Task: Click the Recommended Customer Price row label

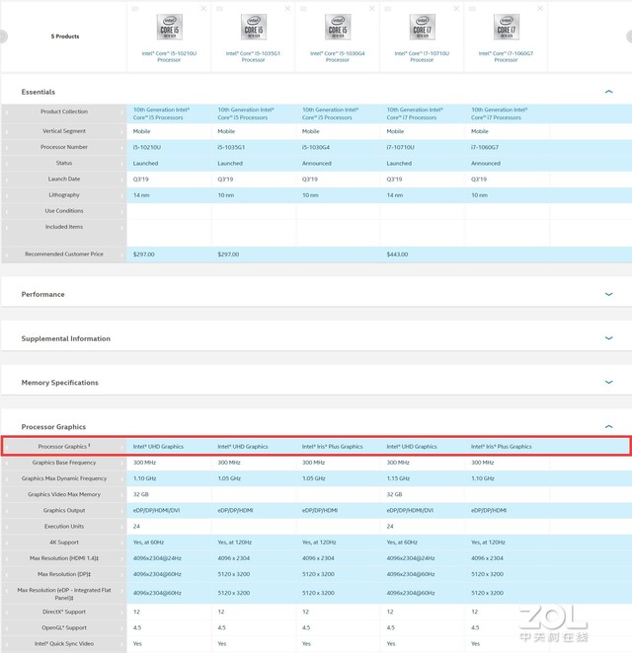Action: click(64, 254)
